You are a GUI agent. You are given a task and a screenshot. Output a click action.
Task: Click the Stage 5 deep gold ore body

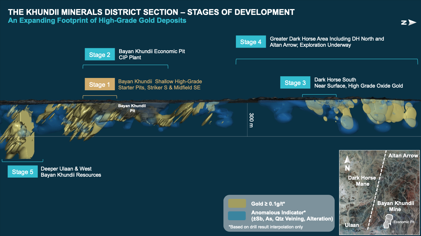(x=21, y=140)
